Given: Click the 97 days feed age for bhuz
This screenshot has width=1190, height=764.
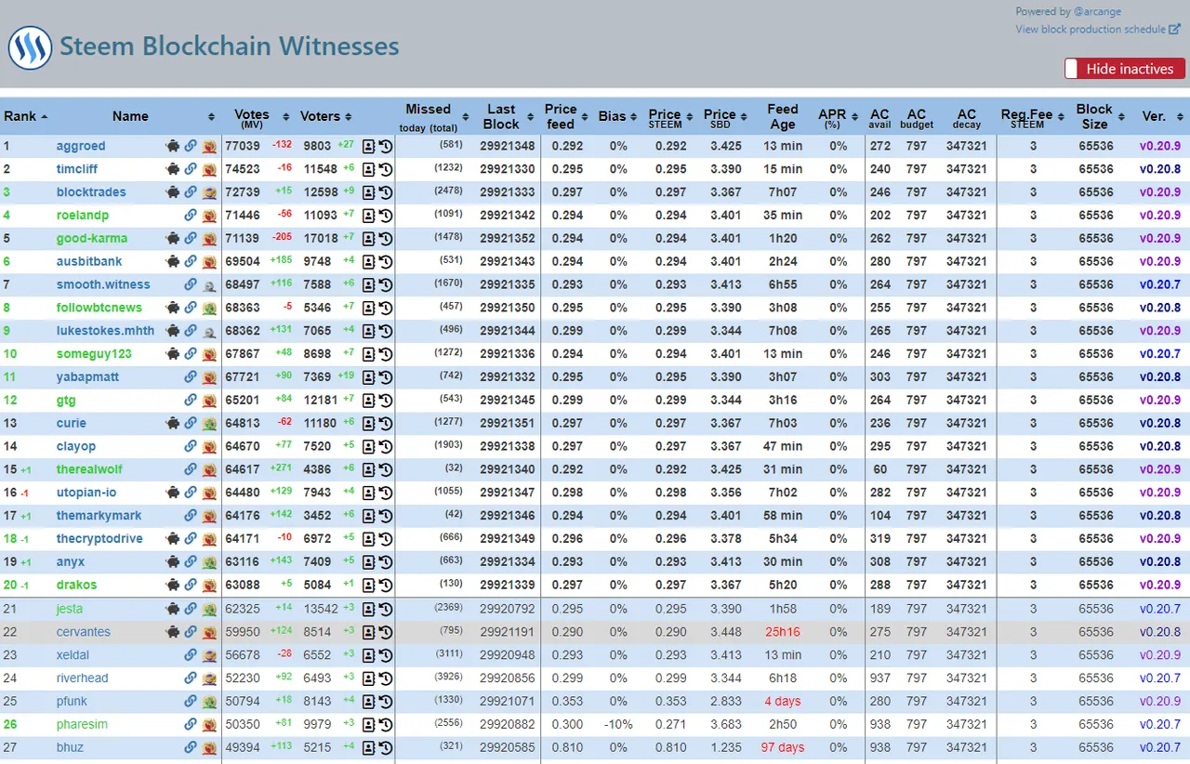Looking at the screenshot, I should [782, 747].
